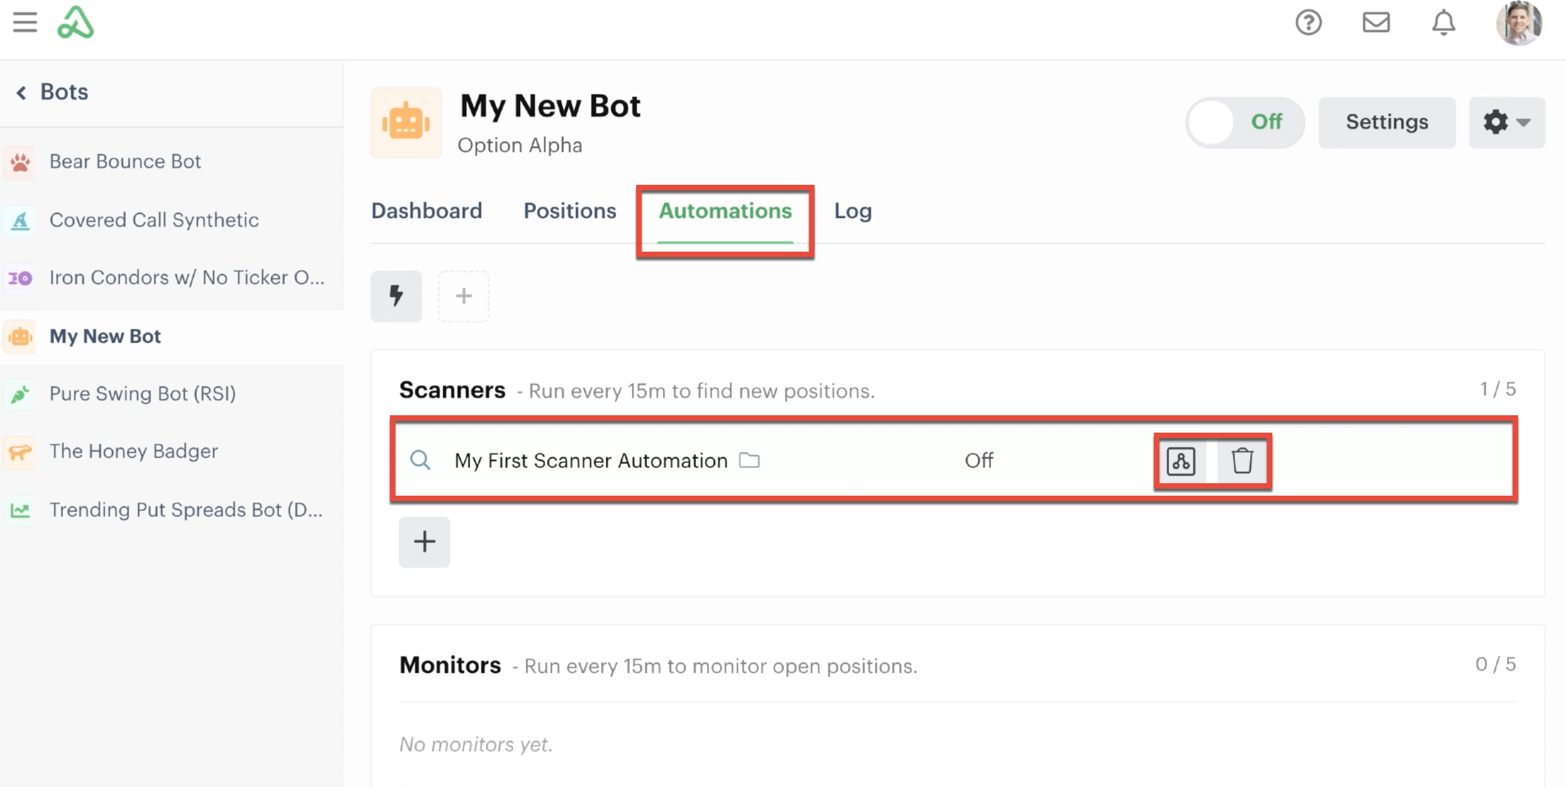
Task: Open the hamburger menu
Action: tap(25, 22)
